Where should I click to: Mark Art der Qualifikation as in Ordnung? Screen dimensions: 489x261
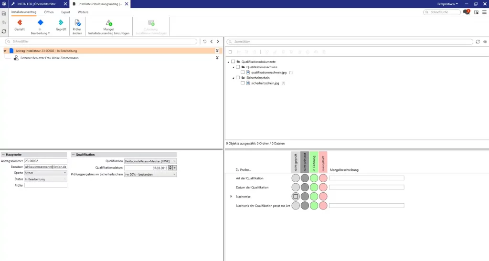(314, 178)
